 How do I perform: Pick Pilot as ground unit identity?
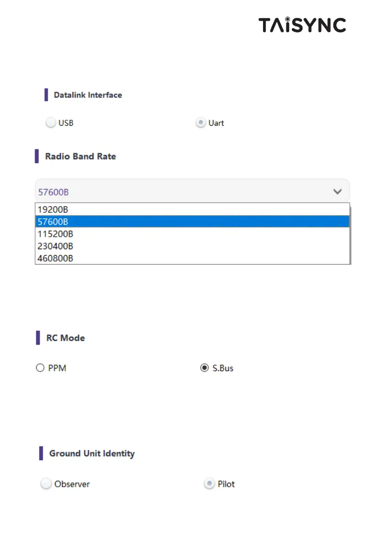tap(209, 484)
